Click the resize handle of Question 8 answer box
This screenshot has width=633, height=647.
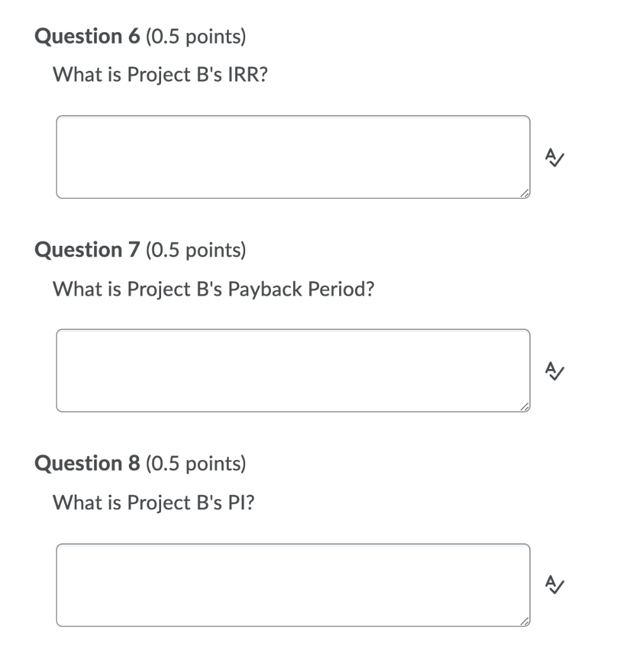[x=524, y=622]
